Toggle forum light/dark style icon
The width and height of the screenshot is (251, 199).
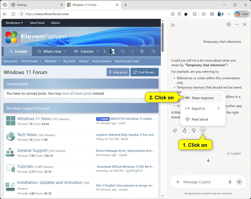tap(142, 52)
